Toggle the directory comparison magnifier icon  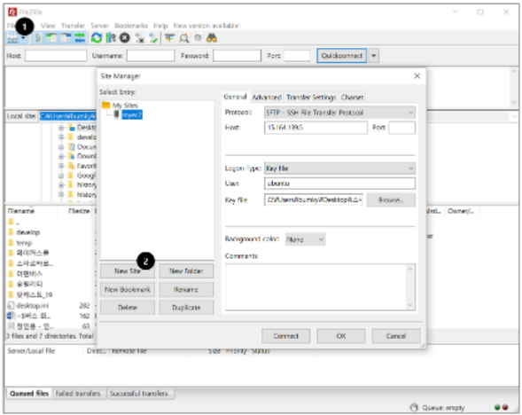183,38
